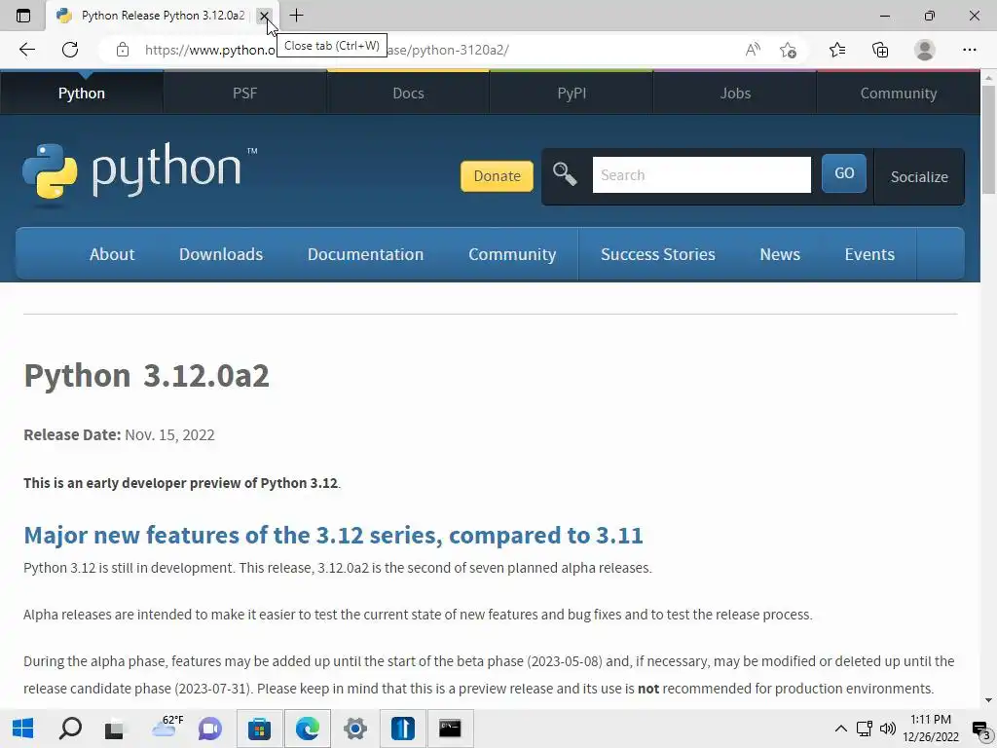Screen dimensions: 997x748
Task: Open the Command Prompt on taskbar
Action: [450, 729]
